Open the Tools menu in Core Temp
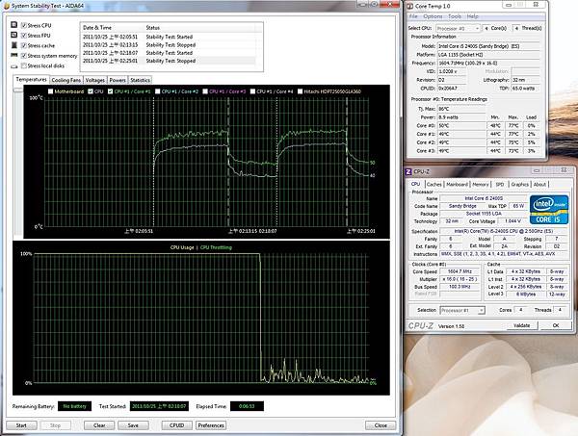 click(x=455, y=16)
